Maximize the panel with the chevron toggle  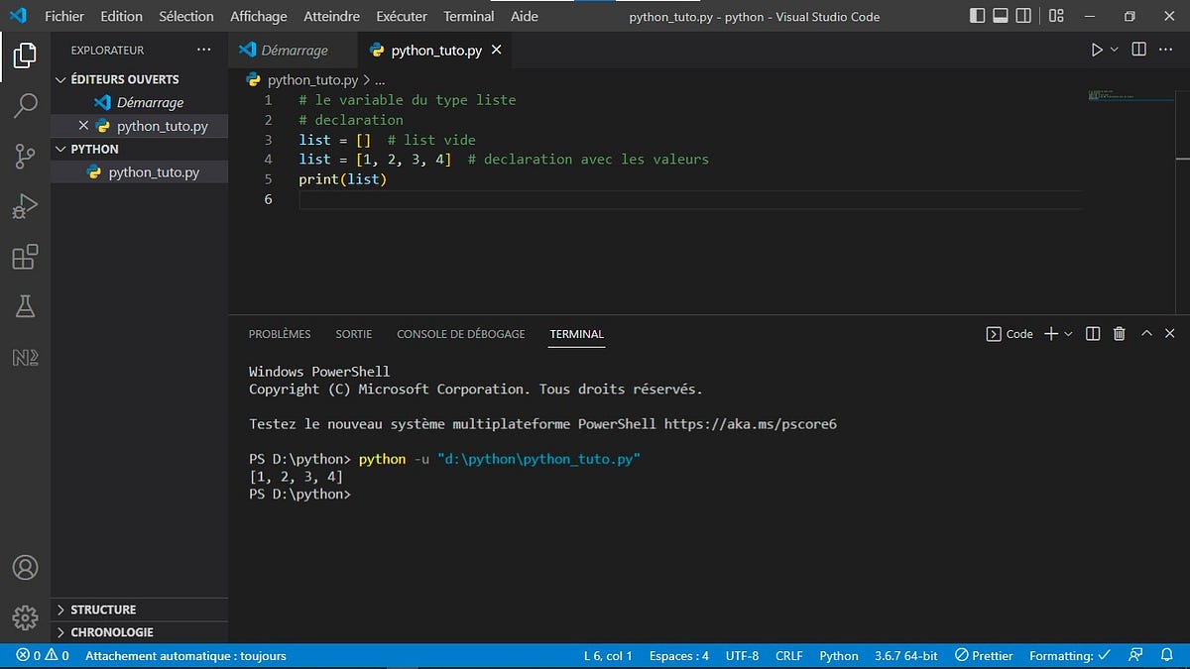point(1145,334)
